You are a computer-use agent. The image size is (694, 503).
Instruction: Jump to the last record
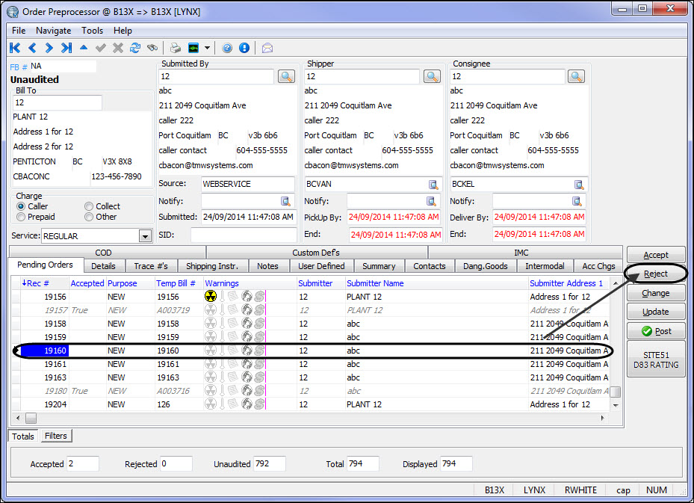click(x=66, y=48)
